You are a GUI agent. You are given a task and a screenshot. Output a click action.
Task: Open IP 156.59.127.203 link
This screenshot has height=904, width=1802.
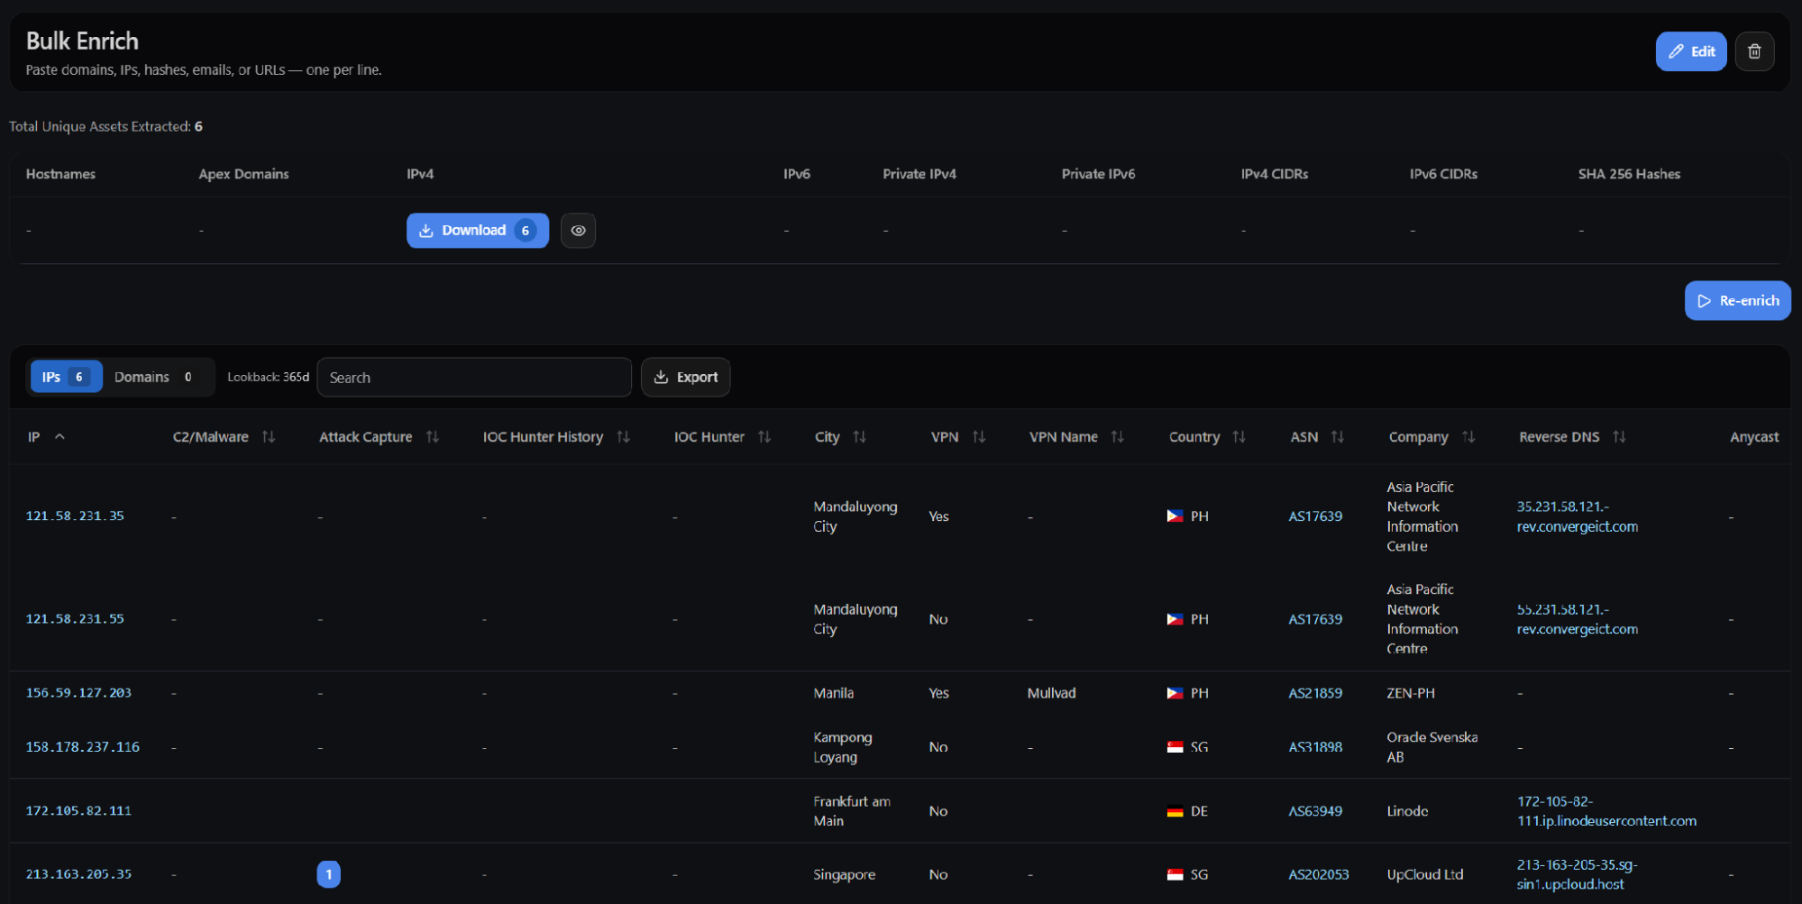pyautogui.click(x=78, y=693)
